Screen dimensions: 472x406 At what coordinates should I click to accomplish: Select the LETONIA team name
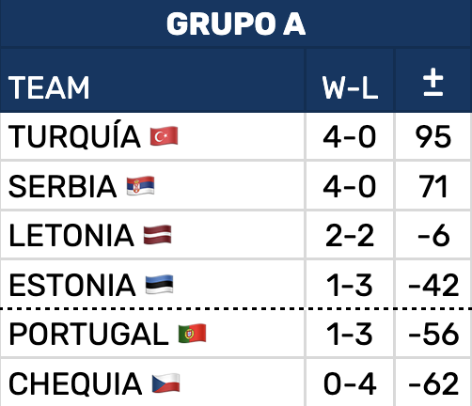coord(71,235)
